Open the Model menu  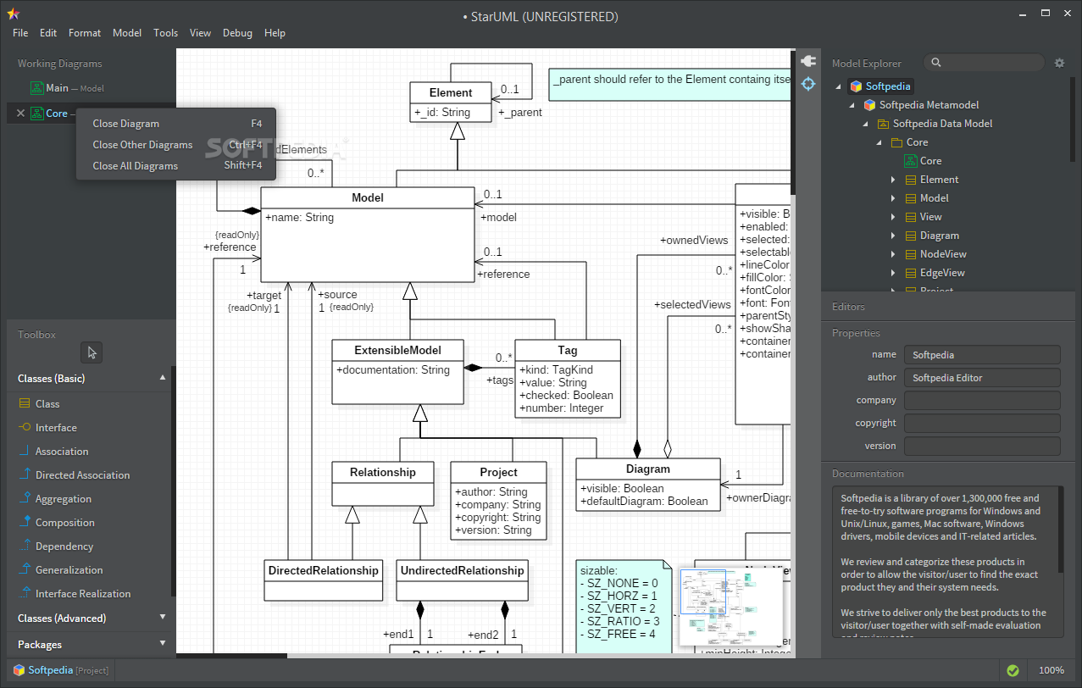(x=127, y=33)
